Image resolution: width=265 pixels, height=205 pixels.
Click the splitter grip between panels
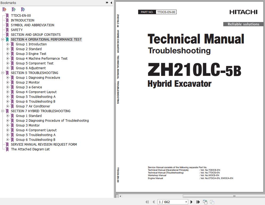pos(115,88)
